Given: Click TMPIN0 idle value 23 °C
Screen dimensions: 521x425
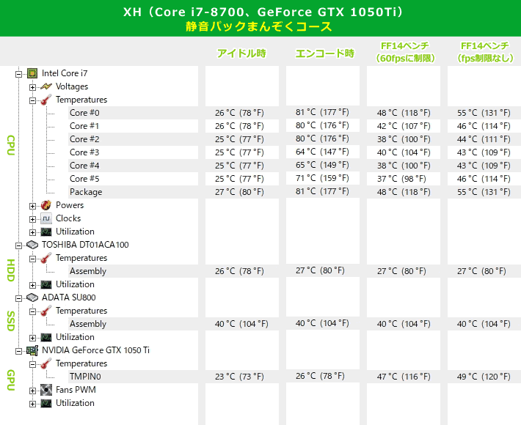Looking at the screenshot, I should coord(239,377).
